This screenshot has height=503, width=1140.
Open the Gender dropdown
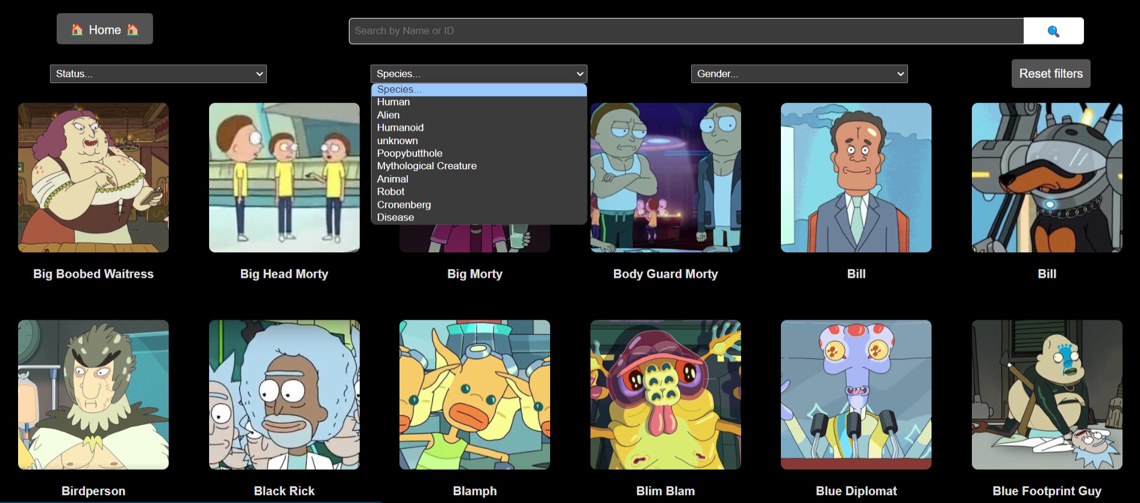coord(800,73)
